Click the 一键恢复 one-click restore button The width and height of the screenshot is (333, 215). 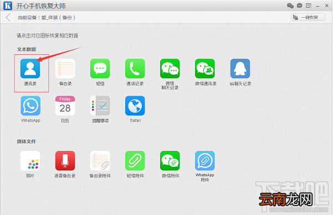point(308,17)
